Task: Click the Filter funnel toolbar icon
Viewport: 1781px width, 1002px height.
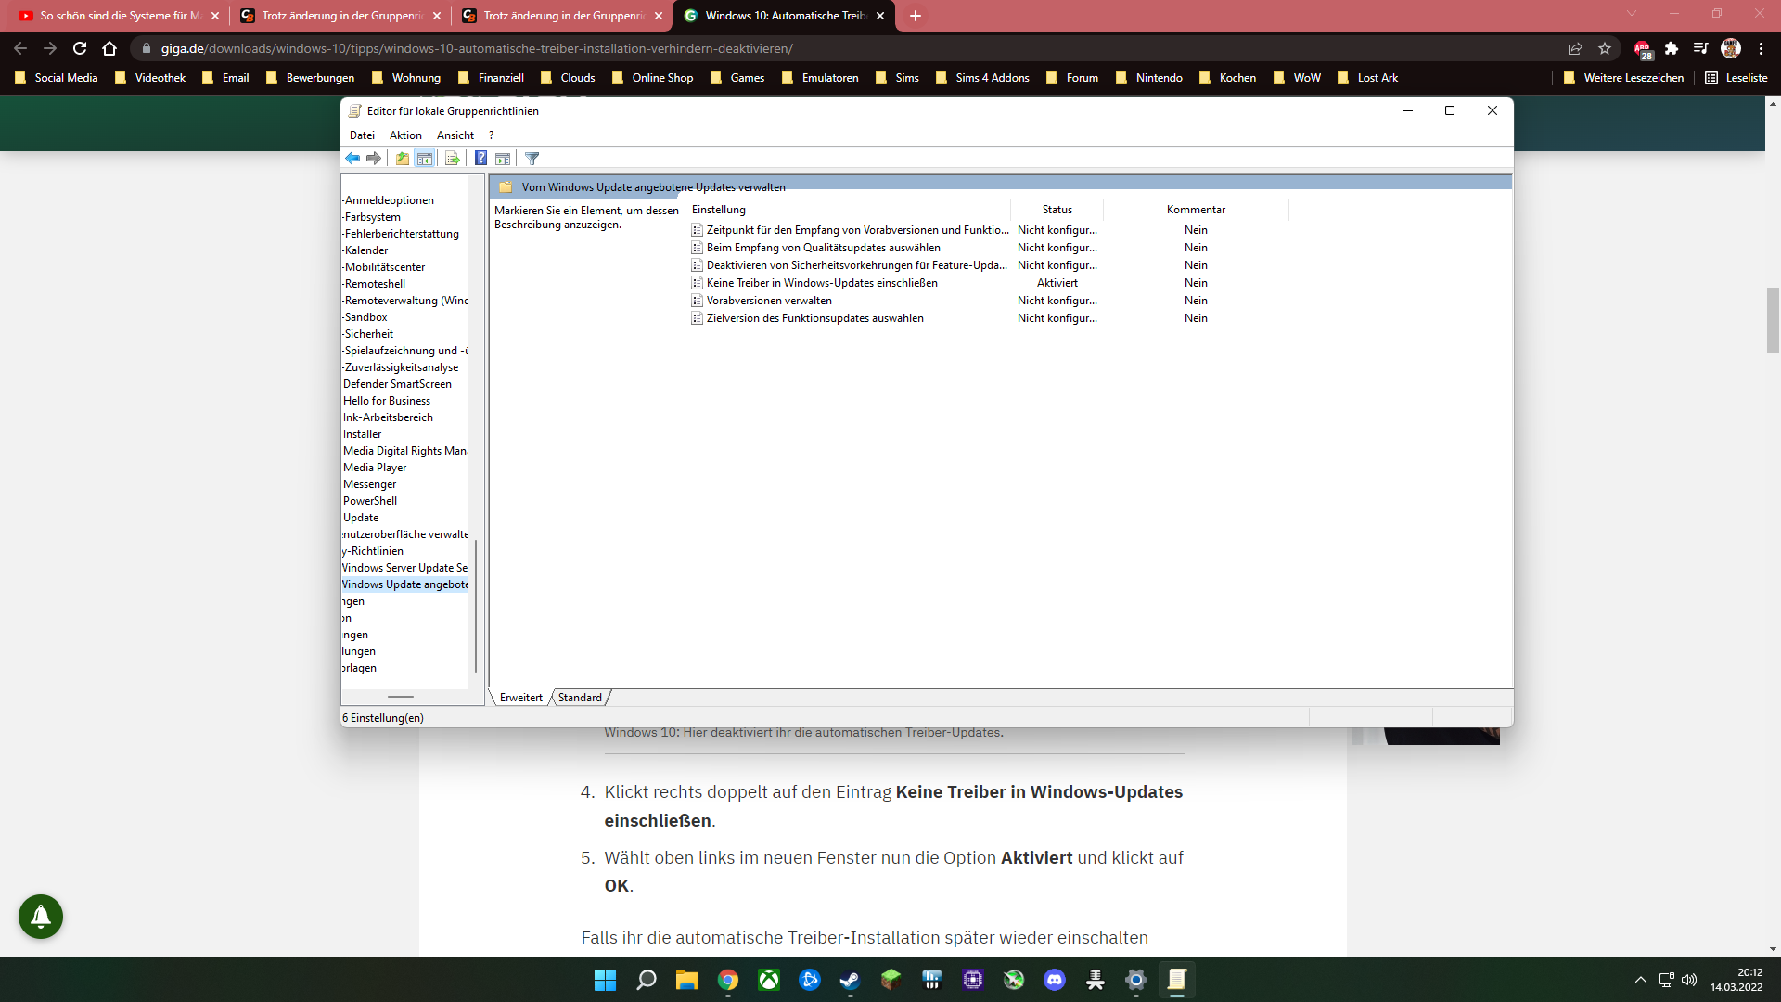Action: click(x=532, y=159)
